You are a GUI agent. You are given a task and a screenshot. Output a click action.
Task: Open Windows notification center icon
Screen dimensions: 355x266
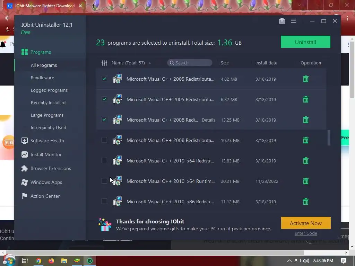click(x=344, y=261)
